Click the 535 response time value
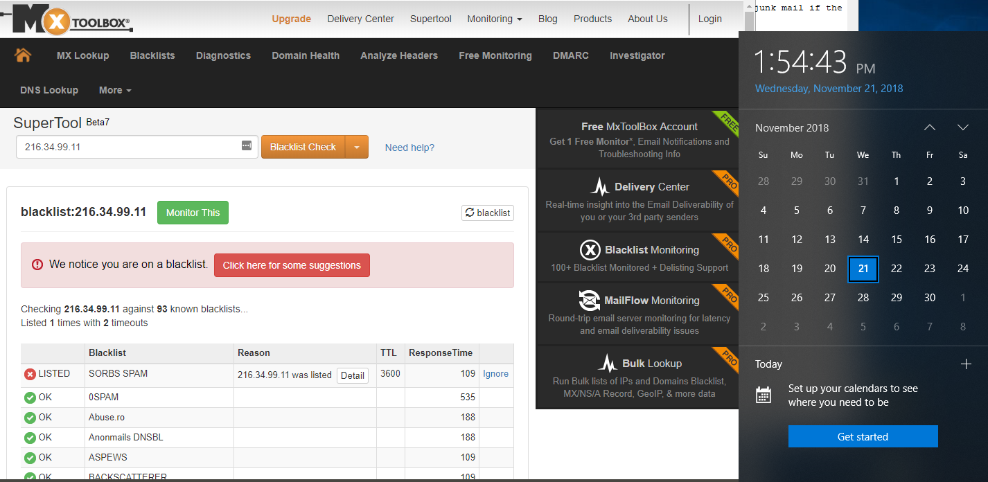The image size is (988, 482). [468, 397]
